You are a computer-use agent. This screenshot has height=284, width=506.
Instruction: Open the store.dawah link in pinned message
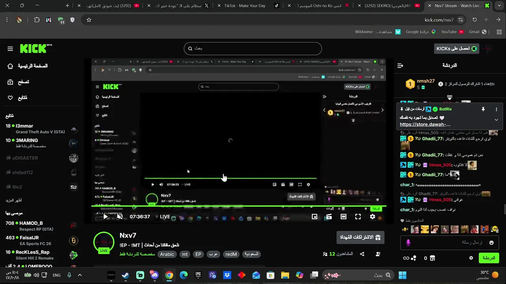click(x=425, y=124)
